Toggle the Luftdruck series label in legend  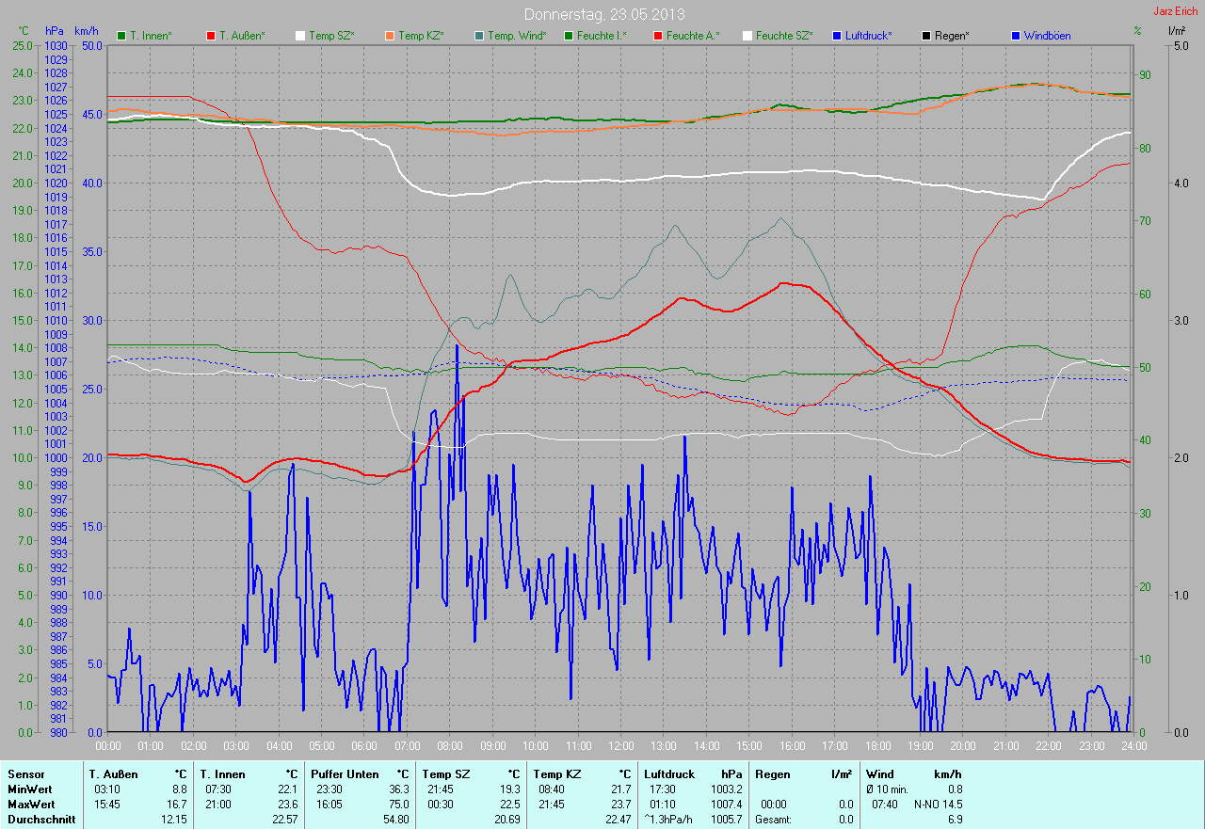pos(868,36)
